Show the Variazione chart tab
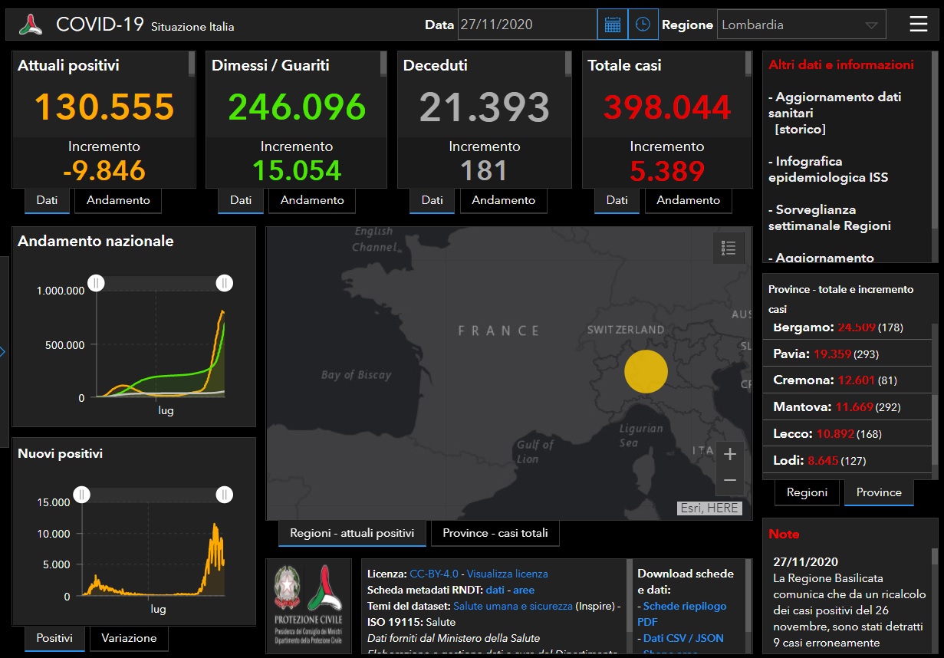Viewport: 944px width, 658px height. (x=129, y=638)
